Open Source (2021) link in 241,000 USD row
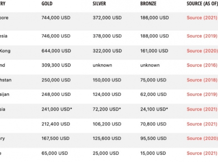Image resolution: width=218 pixels, height=162 pixels. [202, 109]
